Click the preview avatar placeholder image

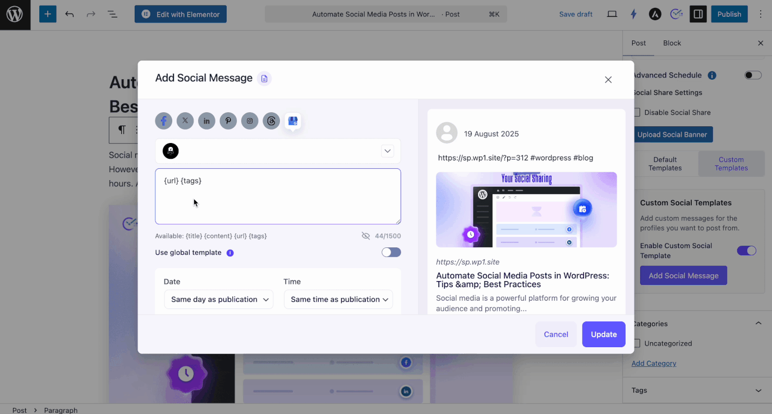[x=447, y=133]
